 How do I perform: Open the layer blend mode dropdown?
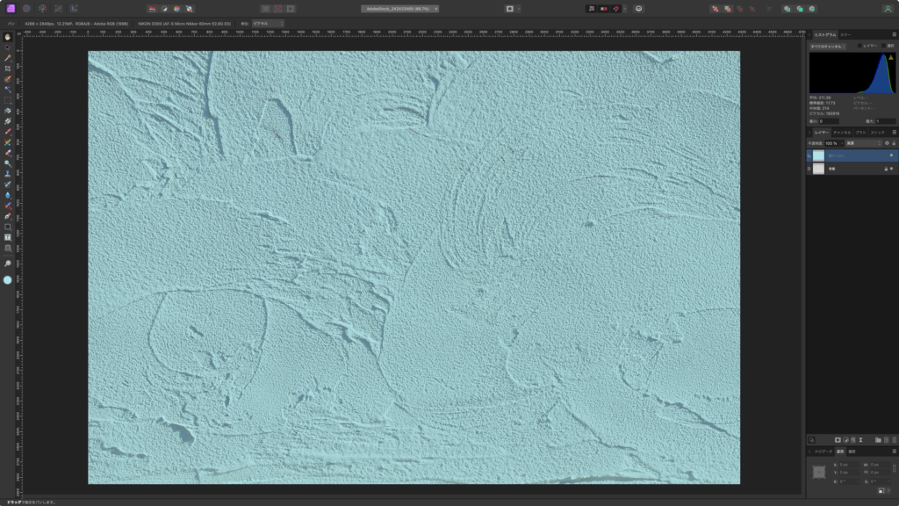(x=860, y=142)
